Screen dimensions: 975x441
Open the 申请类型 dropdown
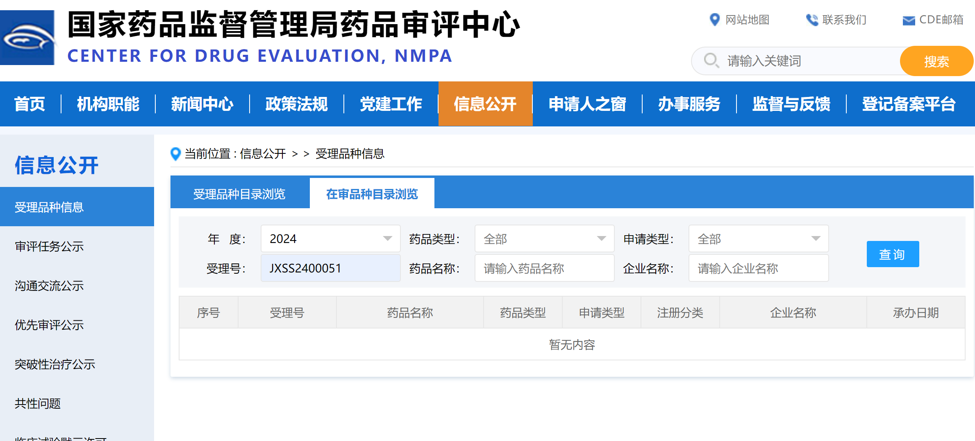758,239
